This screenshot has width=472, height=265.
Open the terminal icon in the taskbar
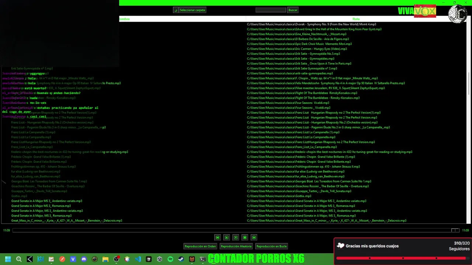pos(202,259)
